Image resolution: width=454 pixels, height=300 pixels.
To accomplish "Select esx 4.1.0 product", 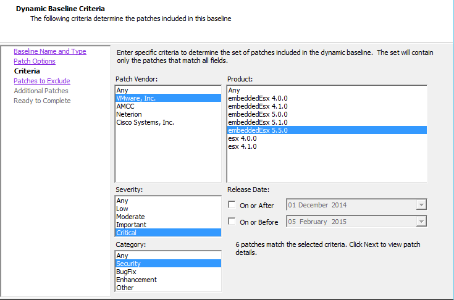I will pos(242,146).
